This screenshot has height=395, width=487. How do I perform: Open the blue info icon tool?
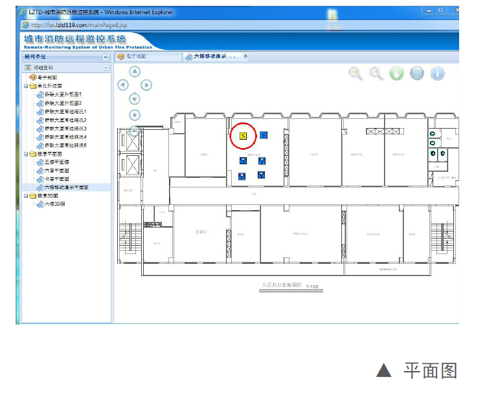[x=438, y=74]
